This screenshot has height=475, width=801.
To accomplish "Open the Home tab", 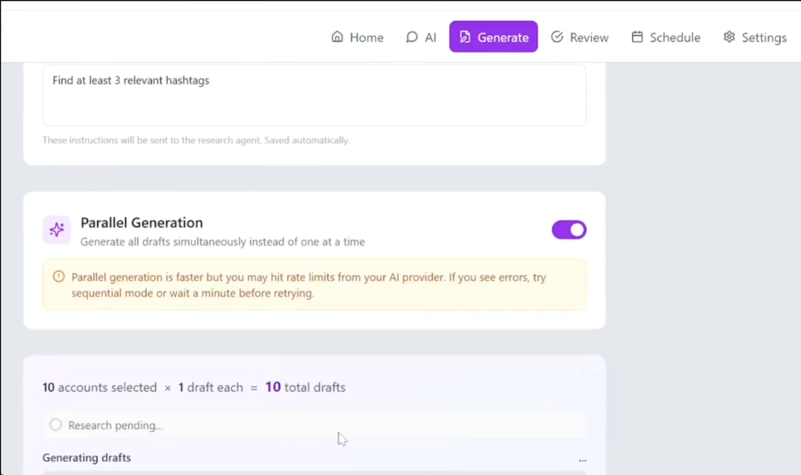I will tap(357, 37).
